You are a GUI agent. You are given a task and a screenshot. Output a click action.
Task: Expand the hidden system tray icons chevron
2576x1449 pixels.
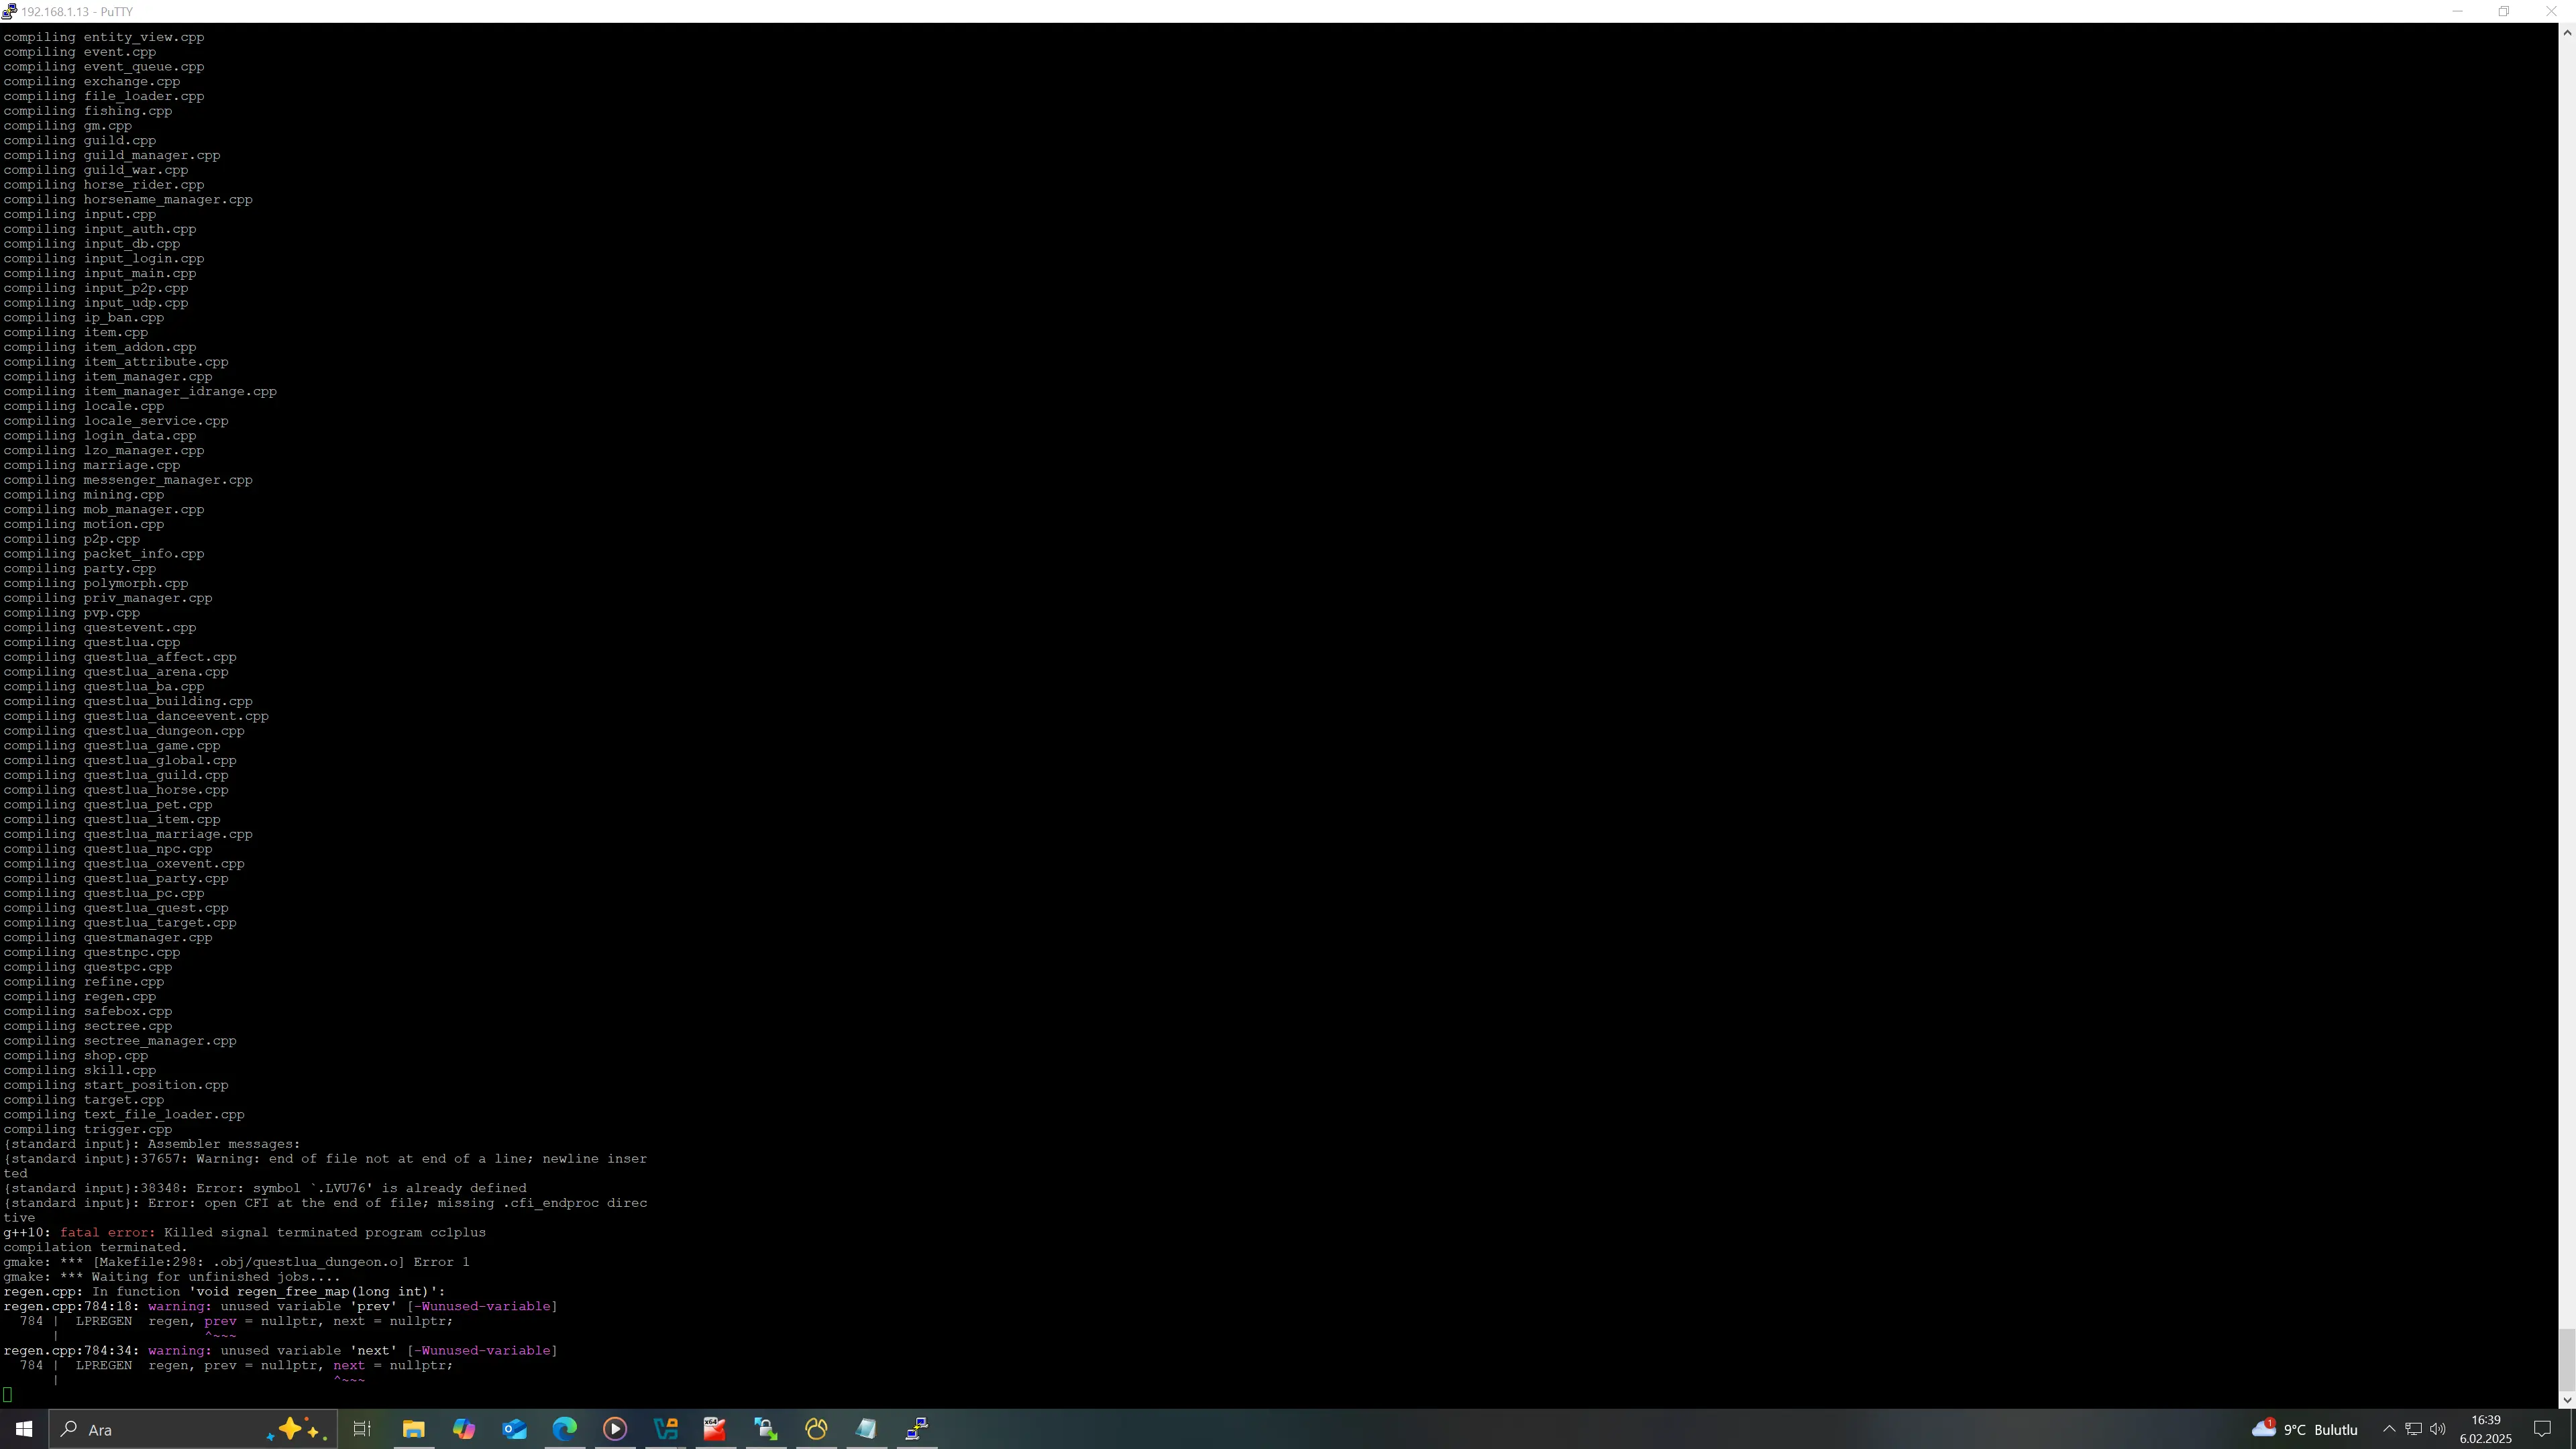2389,1429
